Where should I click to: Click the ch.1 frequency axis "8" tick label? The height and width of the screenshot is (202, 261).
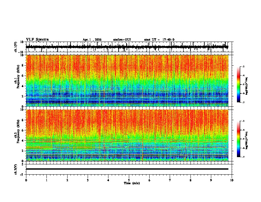point(23,65)
